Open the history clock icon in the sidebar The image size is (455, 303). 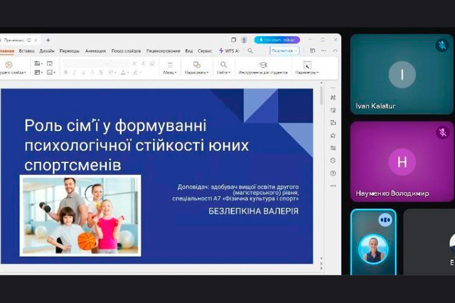pos(333,161)
